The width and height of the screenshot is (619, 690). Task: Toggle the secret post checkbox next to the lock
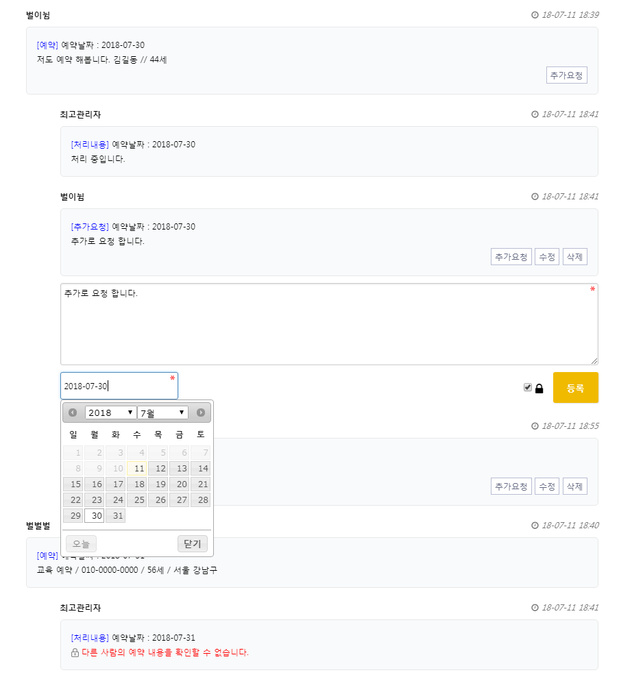[527, 387]
